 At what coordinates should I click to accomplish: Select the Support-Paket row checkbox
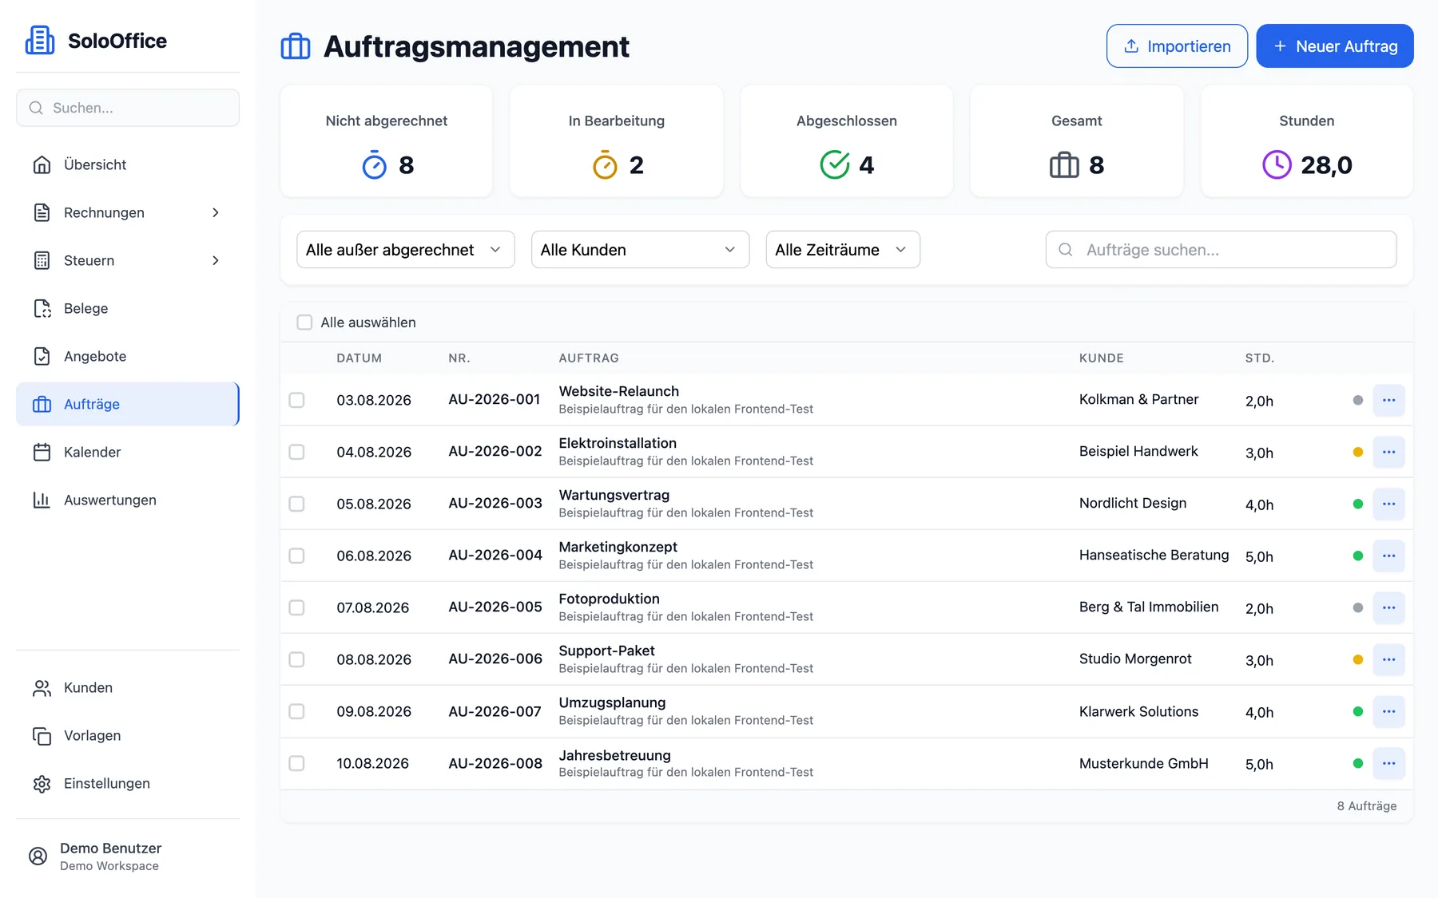[296, 659]
